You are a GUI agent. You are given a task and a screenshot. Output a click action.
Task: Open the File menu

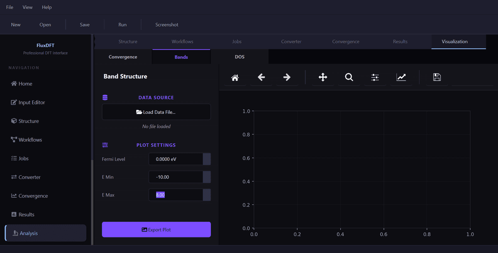(x=10, y=7)
